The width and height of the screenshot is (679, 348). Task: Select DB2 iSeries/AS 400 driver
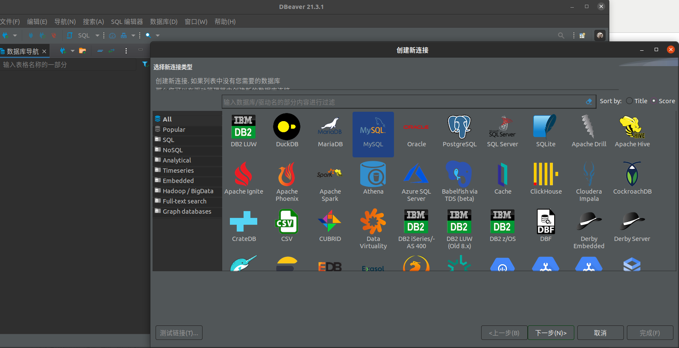click(x=417, y=229)
